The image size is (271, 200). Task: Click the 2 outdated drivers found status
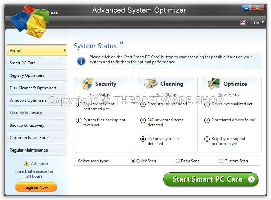click(233, 120)
